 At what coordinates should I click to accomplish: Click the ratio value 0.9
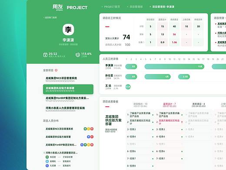pos(163,42)
